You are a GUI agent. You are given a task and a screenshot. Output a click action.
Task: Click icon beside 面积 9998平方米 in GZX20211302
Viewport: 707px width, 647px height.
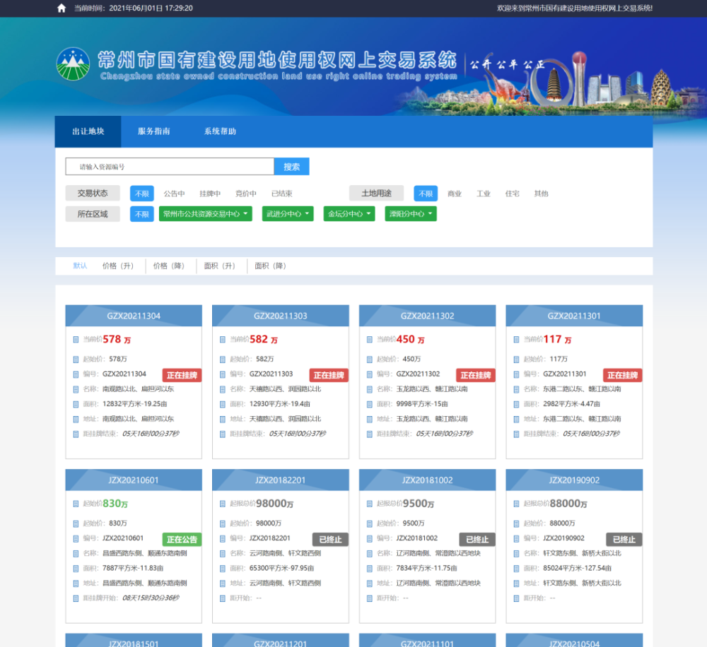click(x=369, y=404)
